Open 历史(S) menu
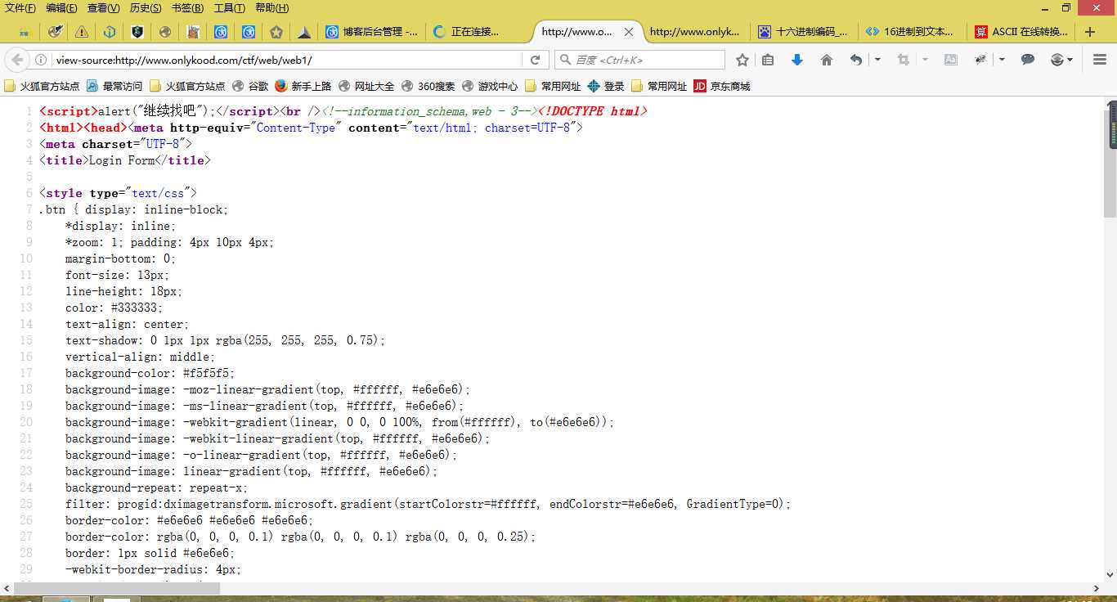Viewport: 1117px width, 602px height. [146, 8]
